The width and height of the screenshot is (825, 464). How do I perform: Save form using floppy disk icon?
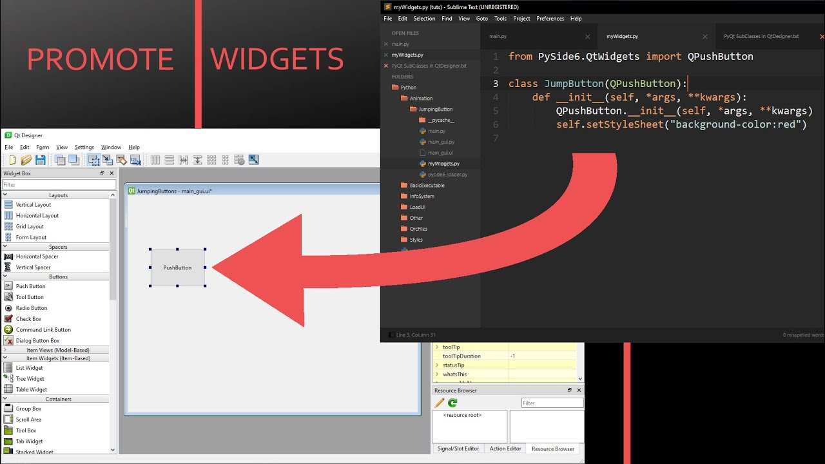tap(41, 160)
